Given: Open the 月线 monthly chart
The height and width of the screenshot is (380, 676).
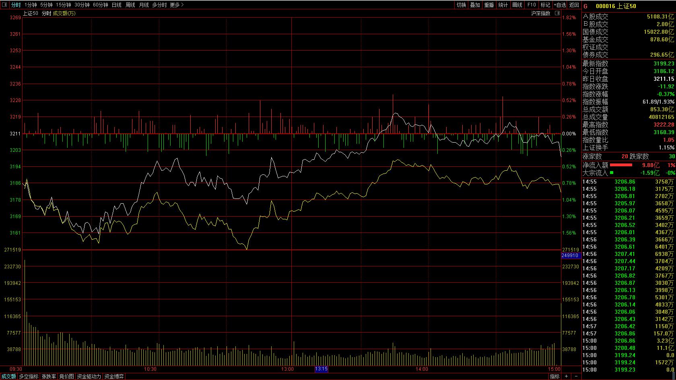Looking at the screenshot, I should (144, 5).
